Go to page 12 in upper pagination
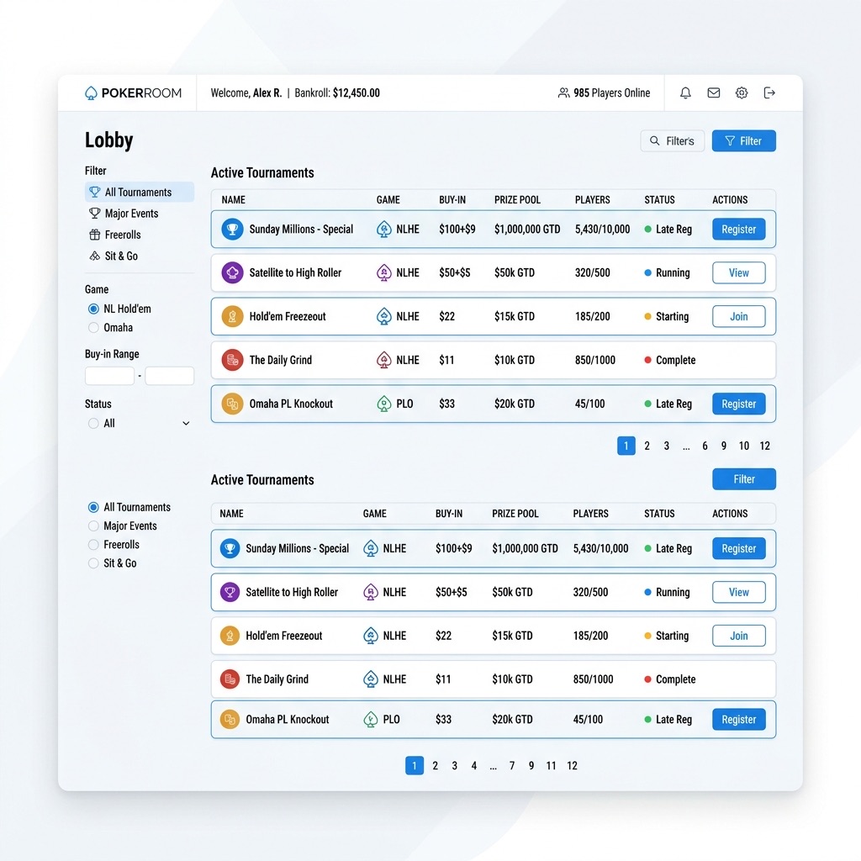 765,446
